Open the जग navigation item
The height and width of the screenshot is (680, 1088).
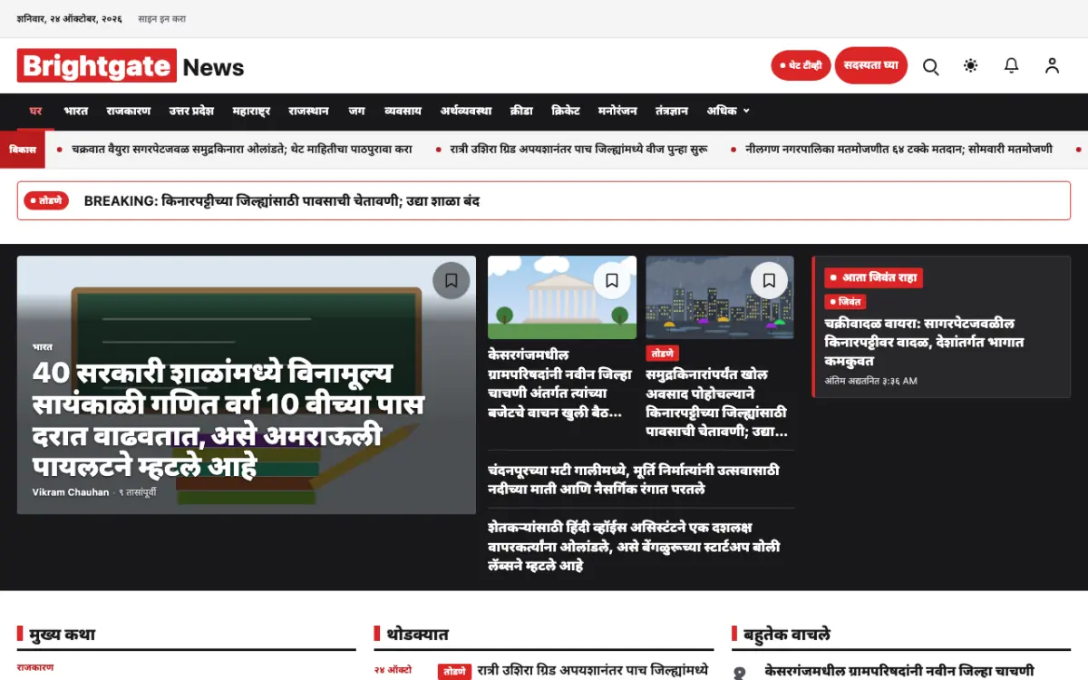click(x=356, y=111)
